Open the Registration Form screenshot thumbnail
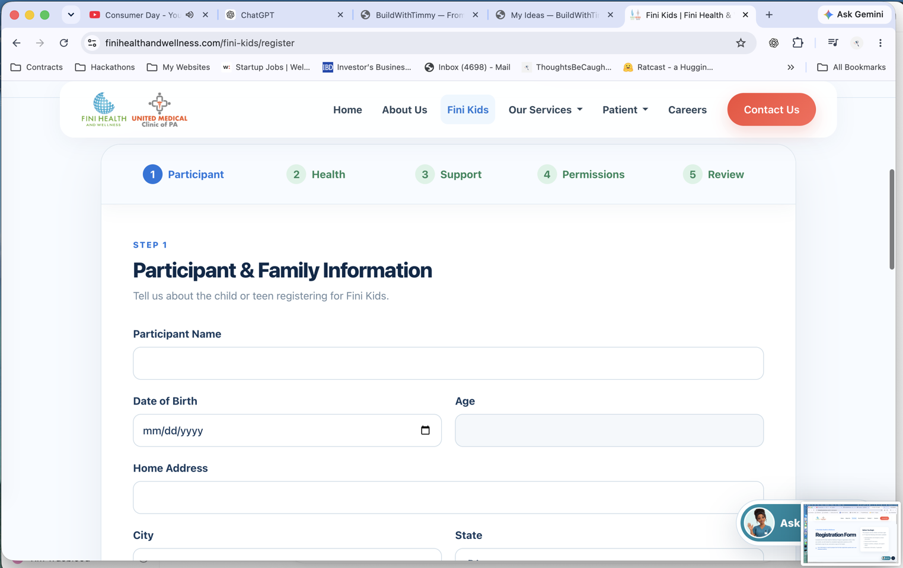 coord(851,533)
